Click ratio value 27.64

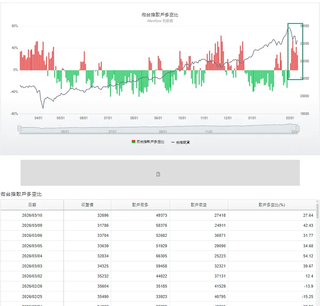tap(308, 215)
